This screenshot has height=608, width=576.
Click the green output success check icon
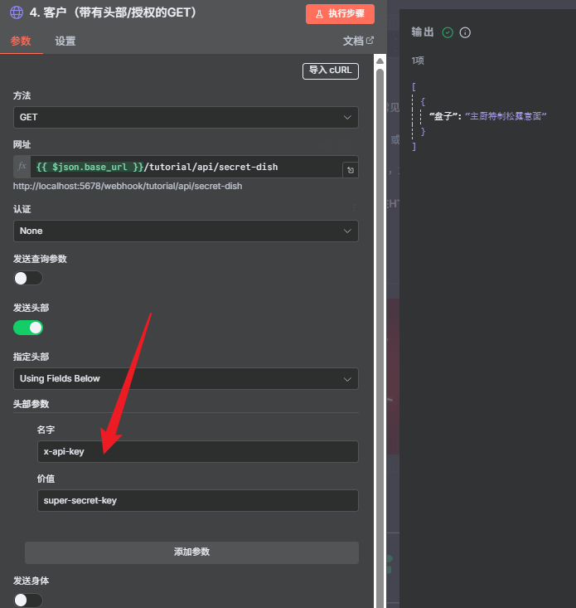(448, 32)
